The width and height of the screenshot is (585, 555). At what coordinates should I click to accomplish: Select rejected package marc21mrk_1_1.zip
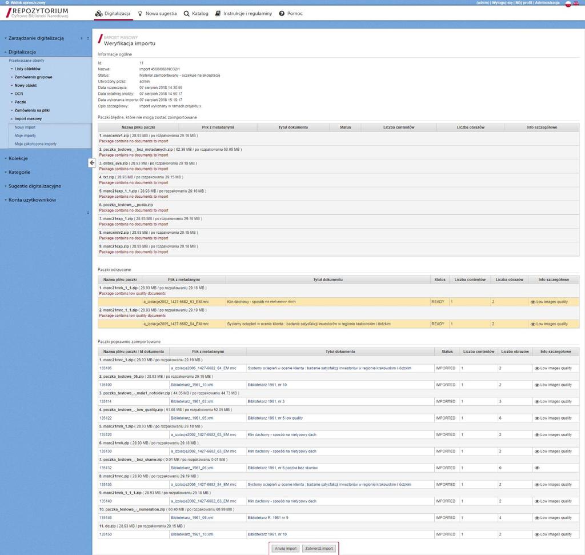click(338, 291)
